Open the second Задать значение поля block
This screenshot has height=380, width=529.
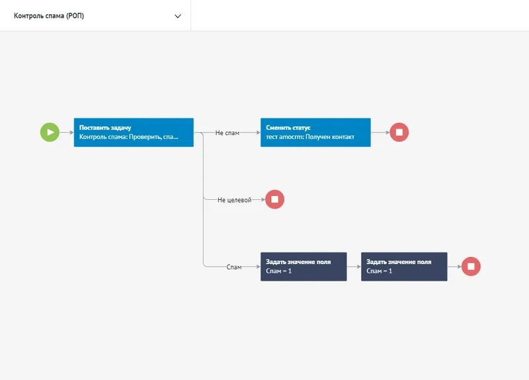click(x=404, y=266)
